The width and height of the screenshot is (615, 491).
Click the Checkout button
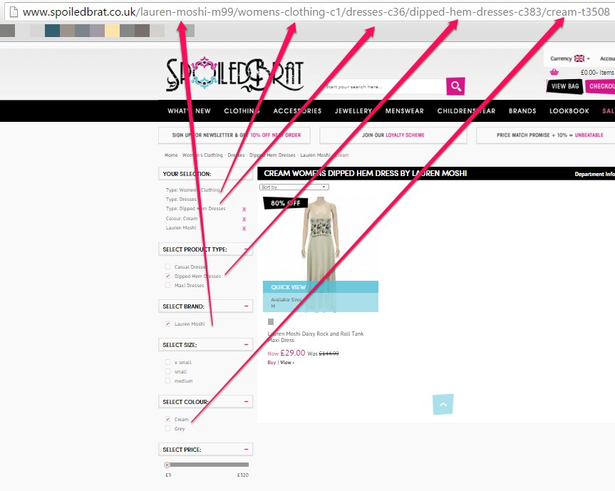pyautogui.click(x=600, y=86)
